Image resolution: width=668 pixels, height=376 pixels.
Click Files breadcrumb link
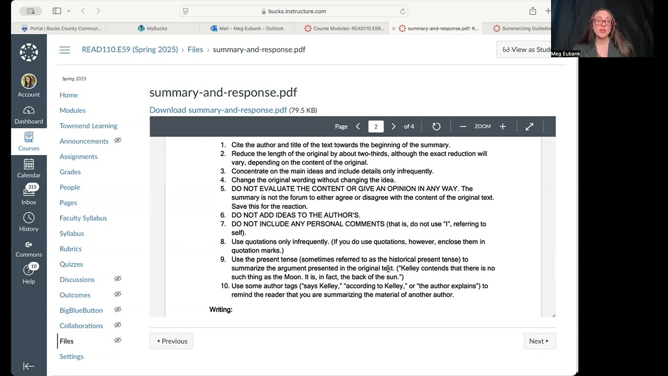pos(195,50)
